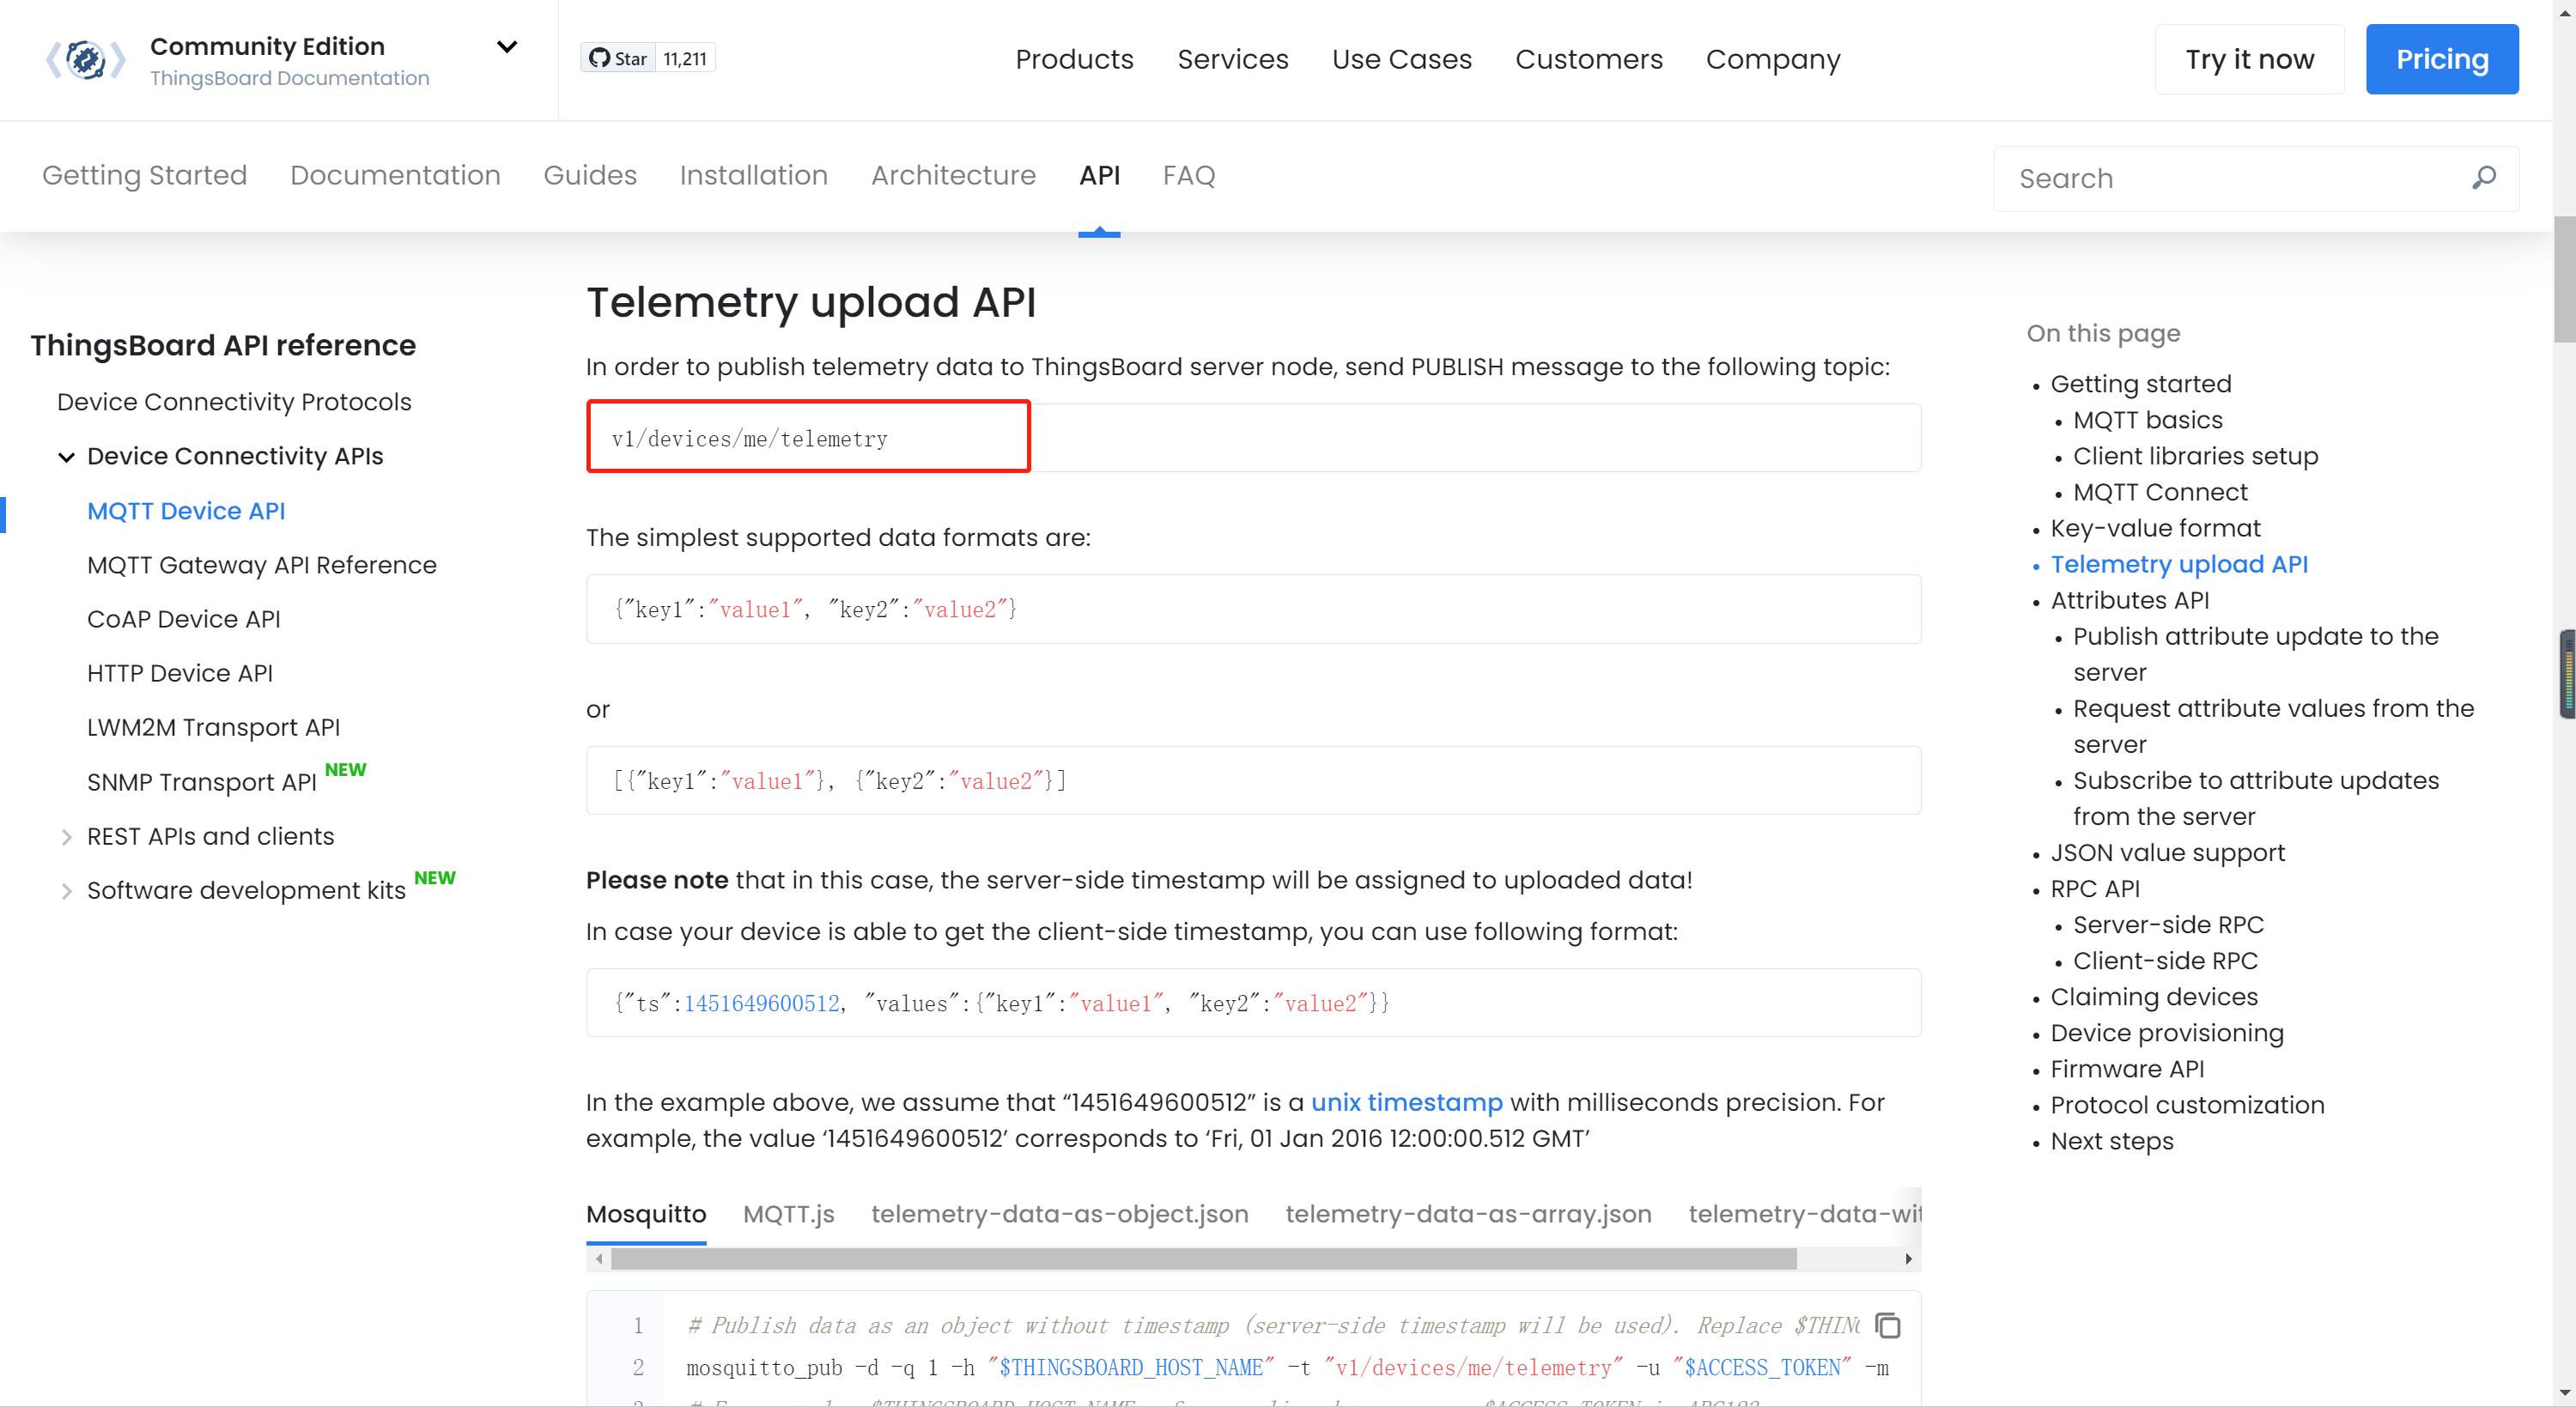
Task: Open LWM2M Transport API page
Action: (x=213, y=727)
